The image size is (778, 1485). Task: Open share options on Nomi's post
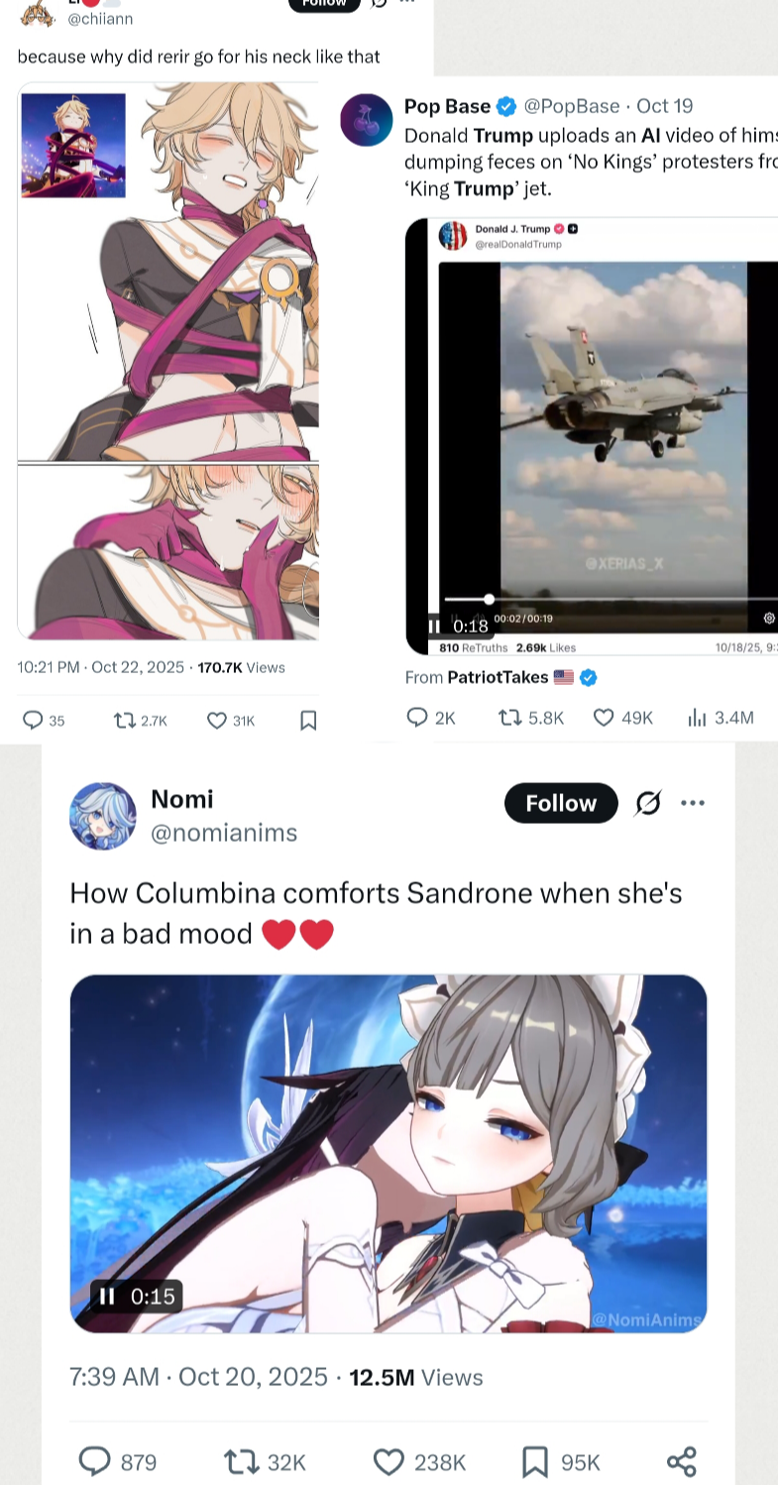coord(682,1461)
